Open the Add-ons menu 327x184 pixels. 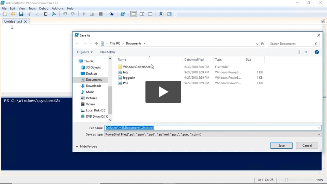pos(58,8)
